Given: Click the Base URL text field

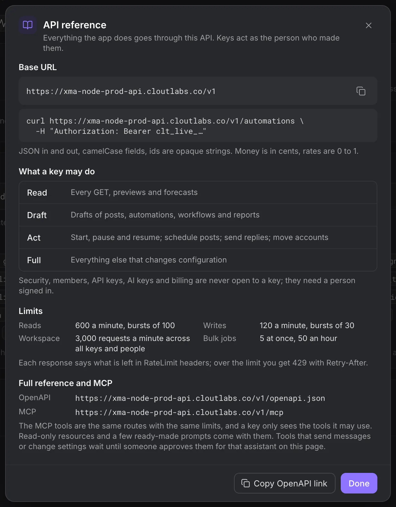Looking at the screenshot, I should click(x=198, y=91).
